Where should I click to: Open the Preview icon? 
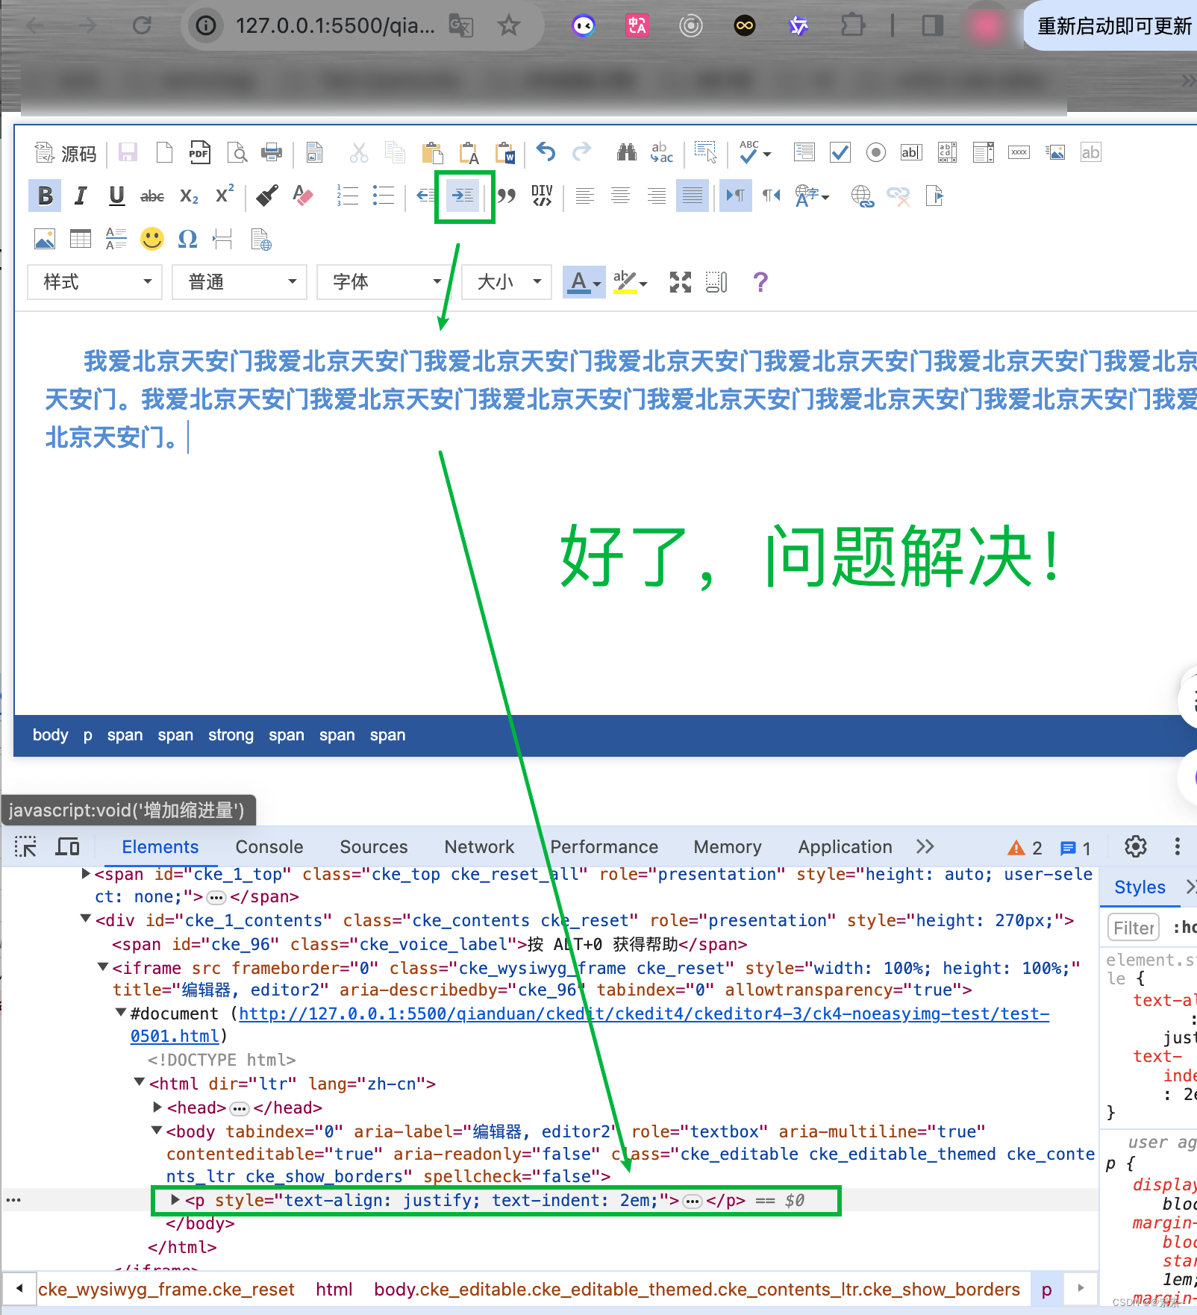[237, 153]
